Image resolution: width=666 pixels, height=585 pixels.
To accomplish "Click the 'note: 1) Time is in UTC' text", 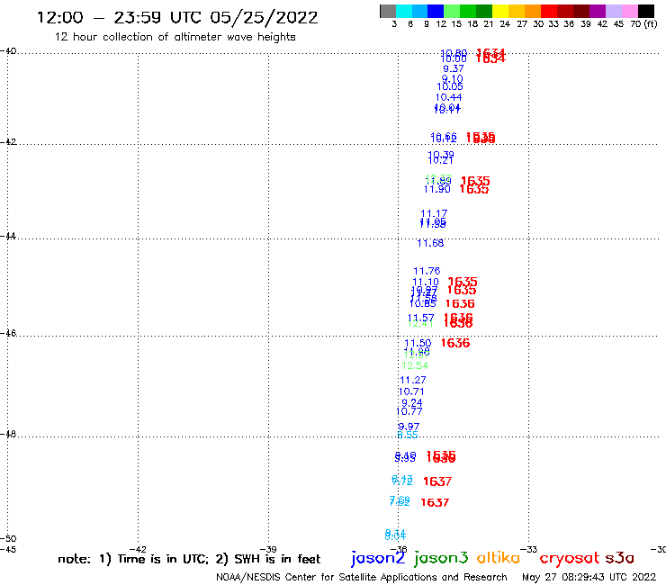I will (132, 559).
